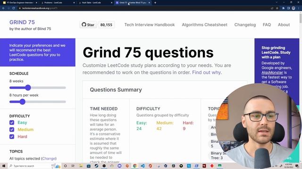The width and height of the screenshot is (302, 169).
Task: Uncheck the Medium difficulty checkbox
Action: click(x=12, y=130)
